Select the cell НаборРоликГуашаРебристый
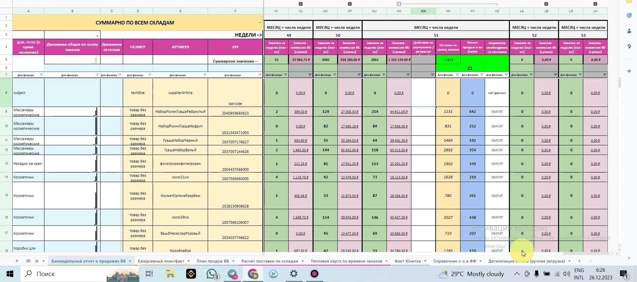 click(x=180, y=112)
